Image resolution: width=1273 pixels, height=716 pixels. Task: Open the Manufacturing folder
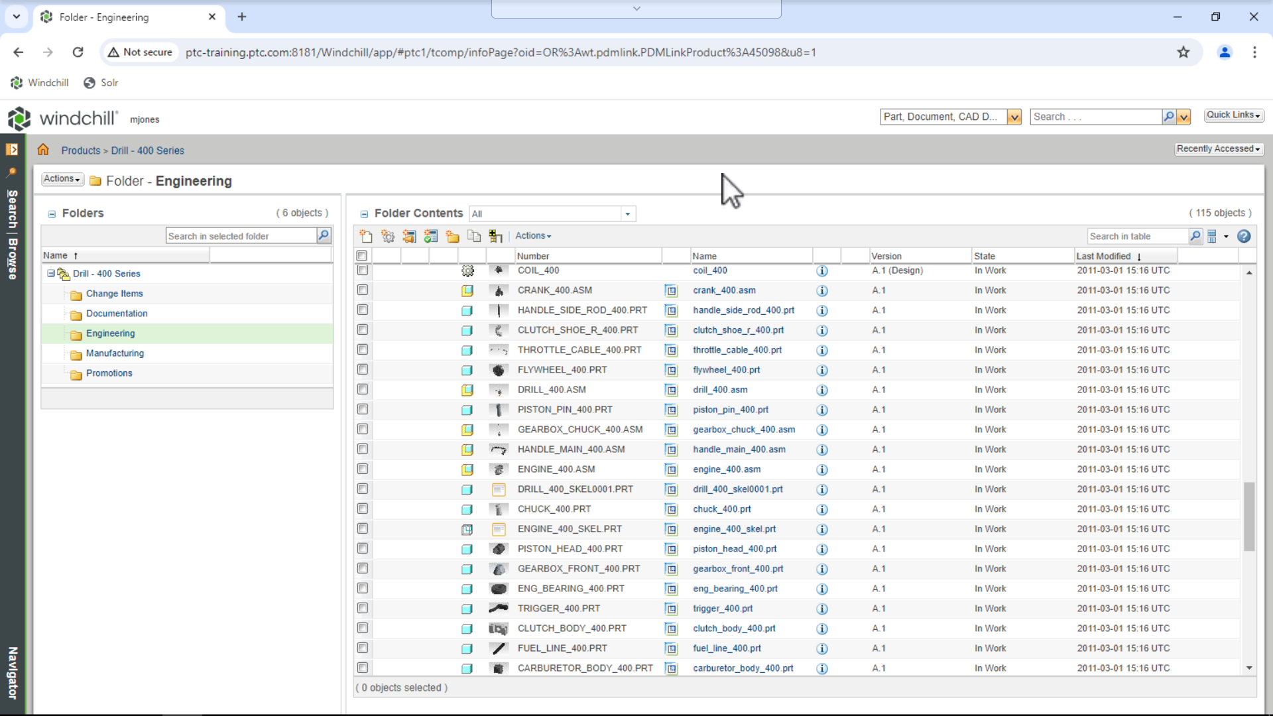(115, 353)
